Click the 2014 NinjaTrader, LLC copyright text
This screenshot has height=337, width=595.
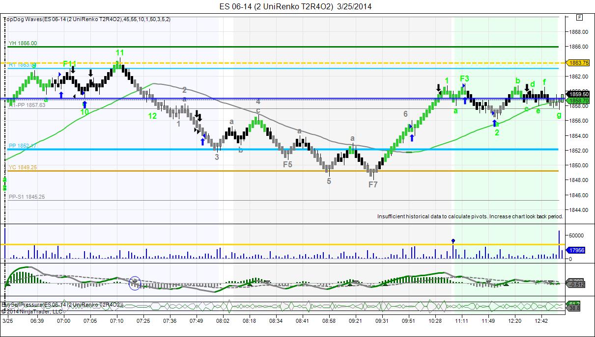(32, 311)
